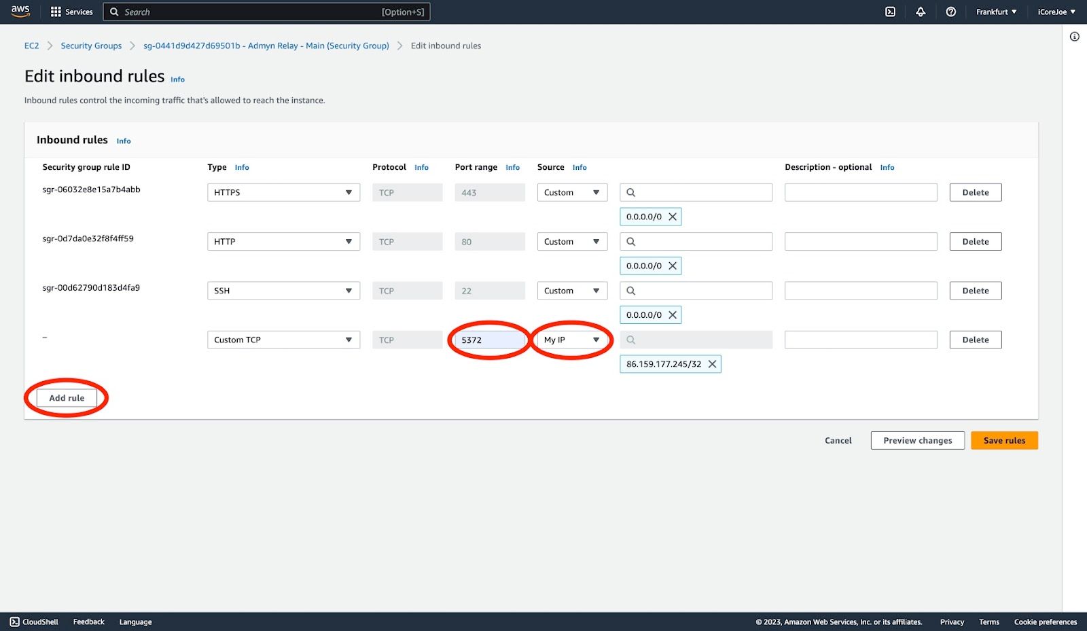Open Language selector in footer
The image size is (1087, 631).
pyautogui.click(x=135, y=621)
